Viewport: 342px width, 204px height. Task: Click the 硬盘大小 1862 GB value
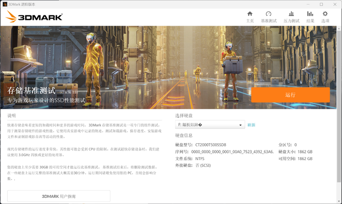click(305, 151)
